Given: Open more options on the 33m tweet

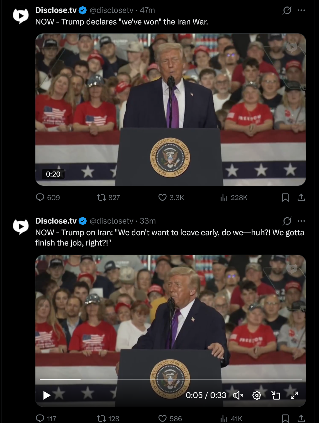Looking at the screenshot, I should [x=301, y=221].
